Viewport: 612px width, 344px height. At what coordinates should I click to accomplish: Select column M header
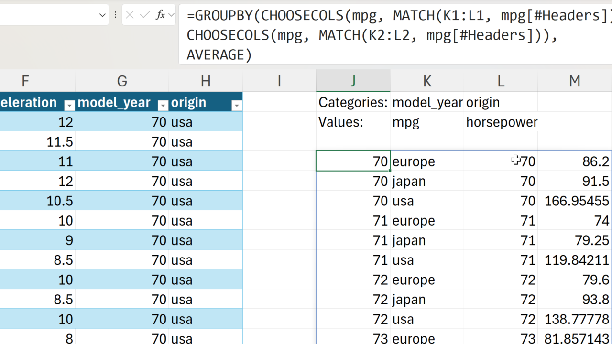pyautogui.click(x=574, y=81)
